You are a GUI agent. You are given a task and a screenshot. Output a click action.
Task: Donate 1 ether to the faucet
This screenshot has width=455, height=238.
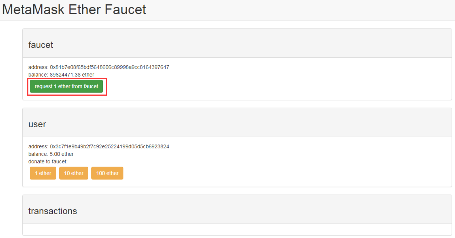tap(43, 173)
